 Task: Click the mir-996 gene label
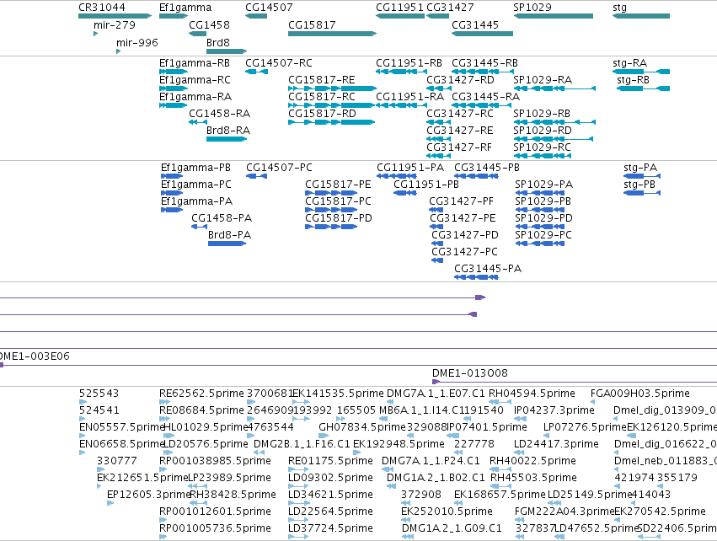(137, 42)
